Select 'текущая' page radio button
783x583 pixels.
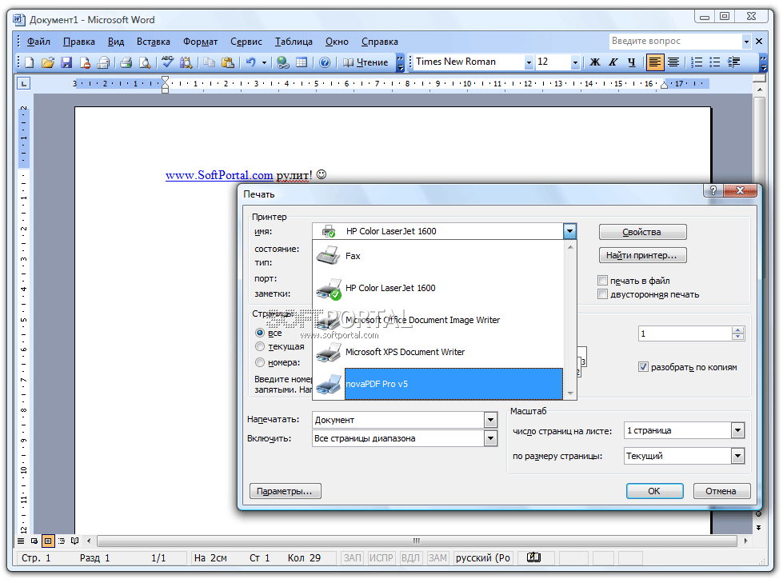[260, 346]
